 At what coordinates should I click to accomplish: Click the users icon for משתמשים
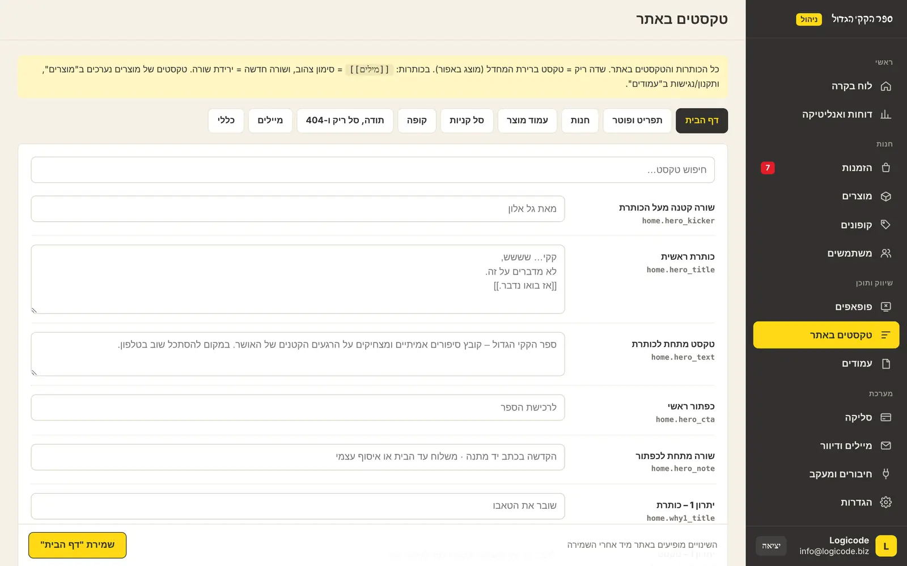pyautogui.click(x=886, y=253)
